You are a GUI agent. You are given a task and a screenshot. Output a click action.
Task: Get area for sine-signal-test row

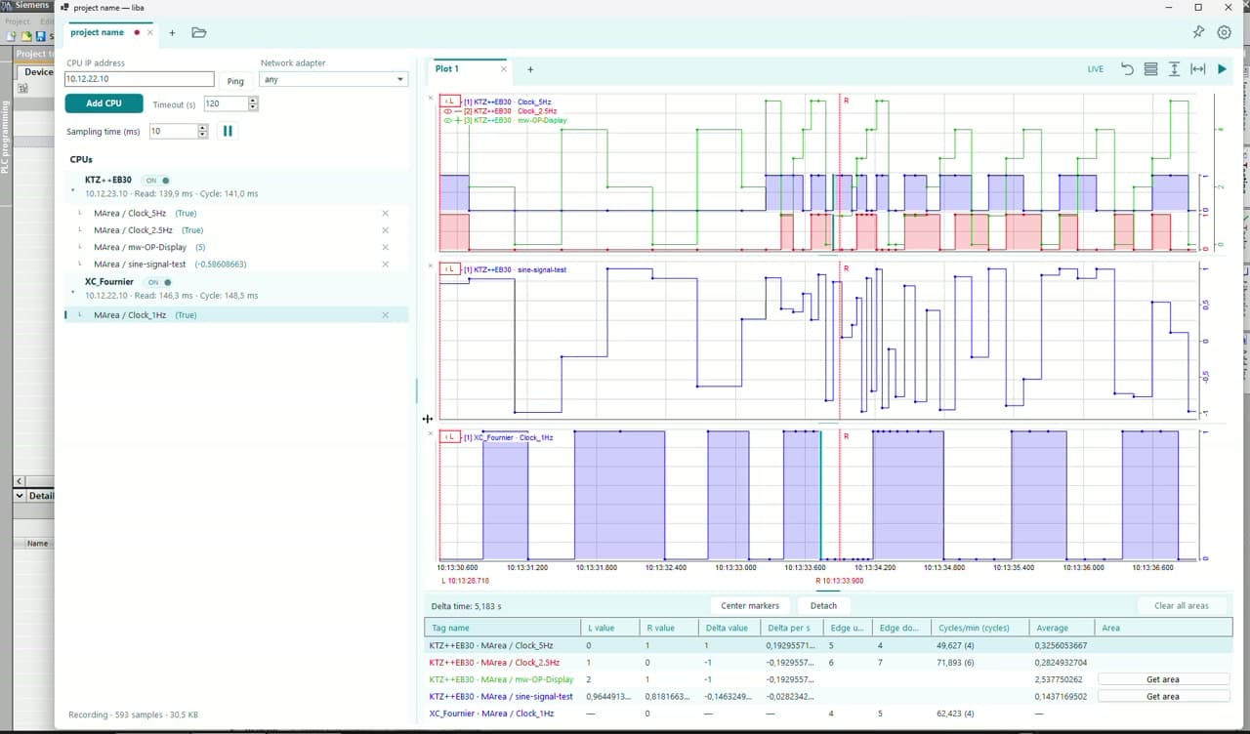tap(1163, 697)
